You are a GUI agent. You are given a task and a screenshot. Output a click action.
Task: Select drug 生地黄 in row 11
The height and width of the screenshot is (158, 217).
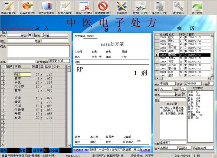(x=19, y=110)
